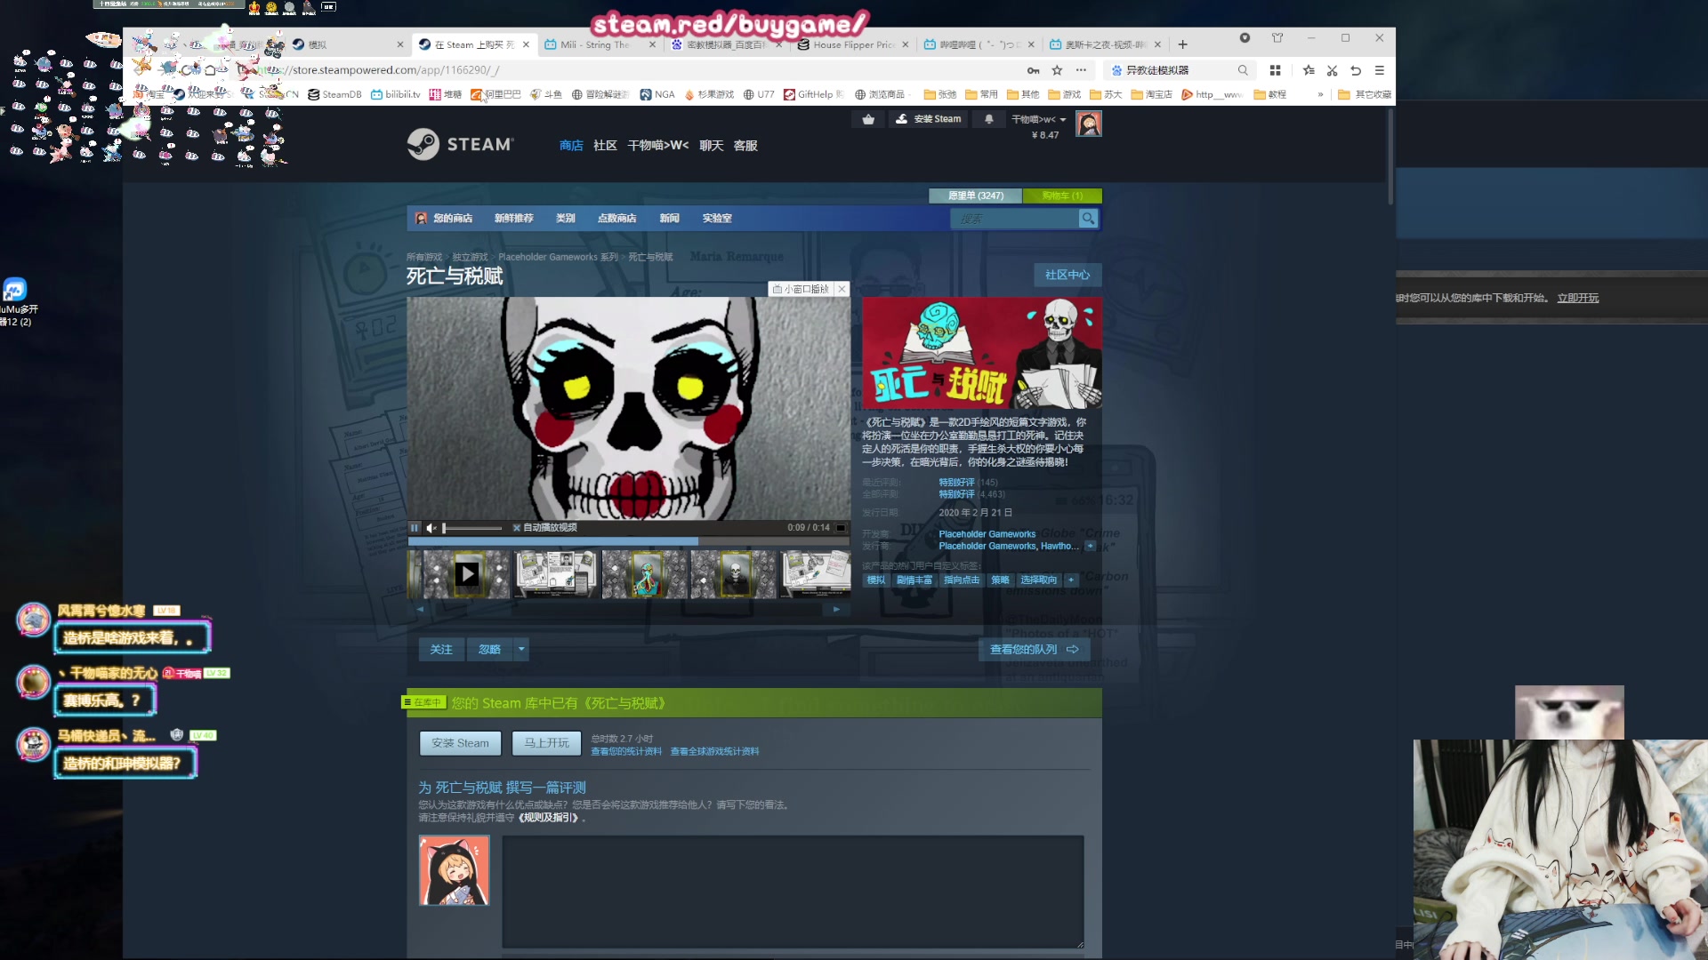Click the store search magnifier icon
The width and height of the screenshot is (1708, 960).
[x=1088, y=219]
